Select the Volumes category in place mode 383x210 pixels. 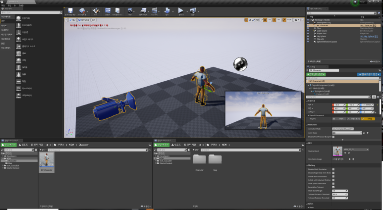click(2, 44)
